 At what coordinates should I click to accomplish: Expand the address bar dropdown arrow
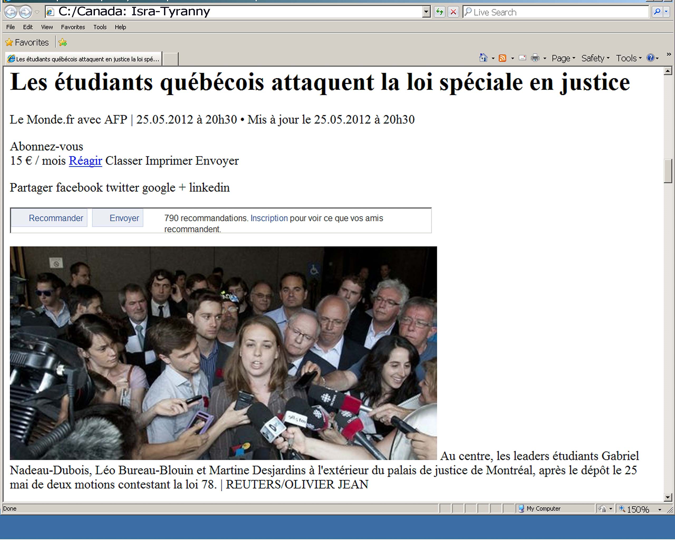(426, 12)
